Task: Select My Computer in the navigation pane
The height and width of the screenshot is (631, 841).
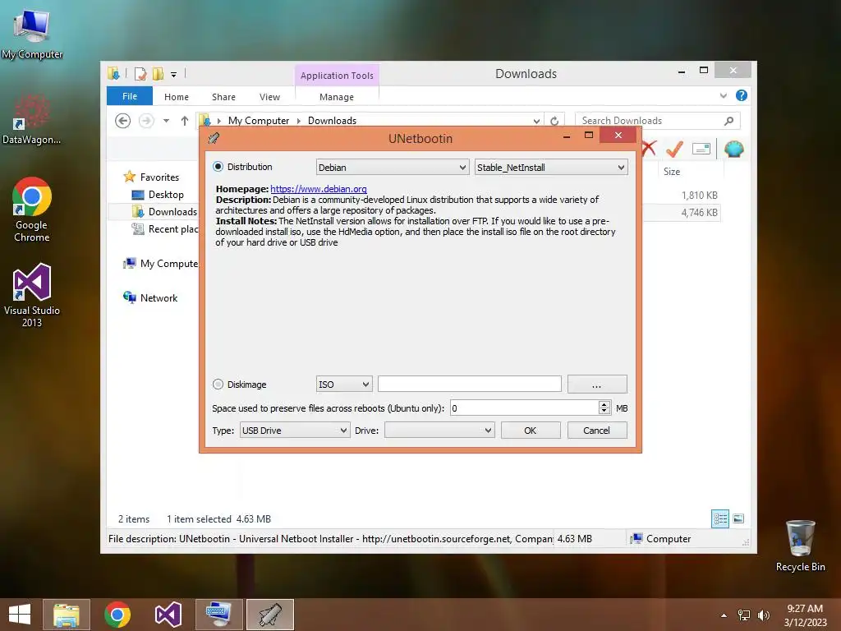Action: 168,264
